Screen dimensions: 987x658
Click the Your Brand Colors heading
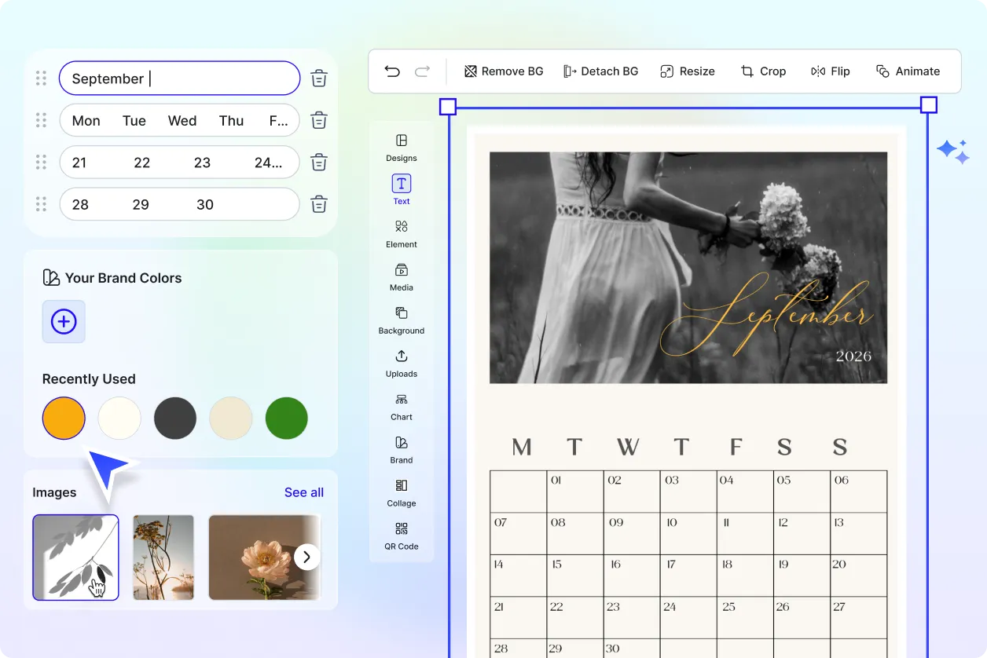[123, 278]
